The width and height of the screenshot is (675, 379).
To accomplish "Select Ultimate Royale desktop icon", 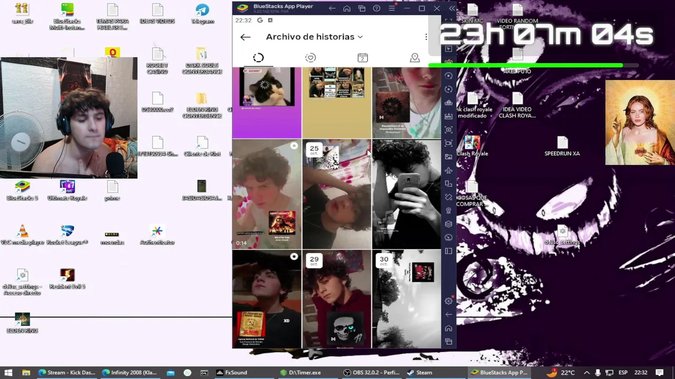I will [x=67, y=191].
